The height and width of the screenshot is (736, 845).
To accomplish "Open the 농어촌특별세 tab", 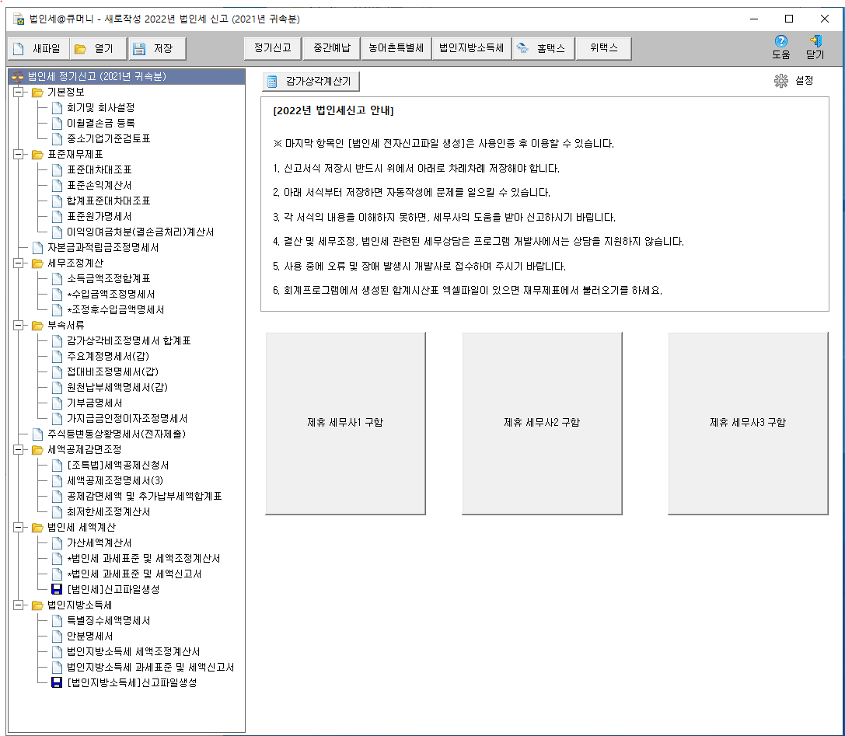I will [396, 48].
